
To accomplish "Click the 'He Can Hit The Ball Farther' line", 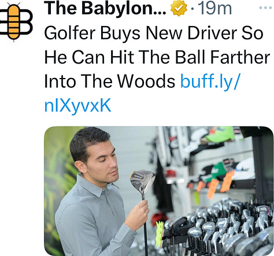I will (157, 57).
